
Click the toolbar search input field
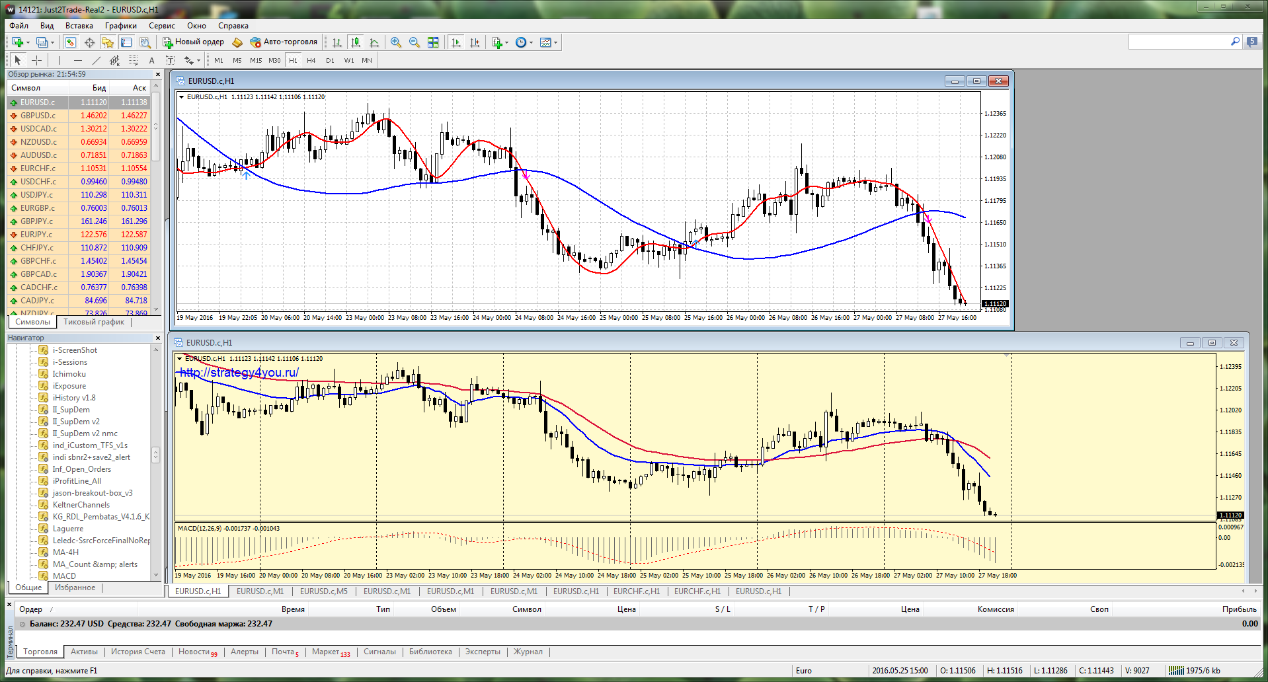[1179, 42]
